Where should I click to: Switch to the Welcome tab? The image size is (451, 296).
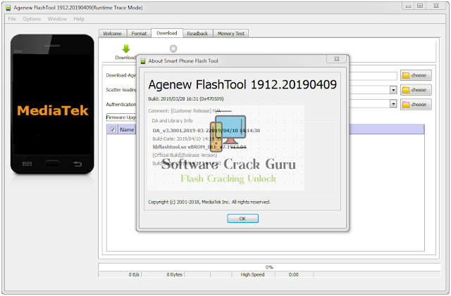point(112,34)
